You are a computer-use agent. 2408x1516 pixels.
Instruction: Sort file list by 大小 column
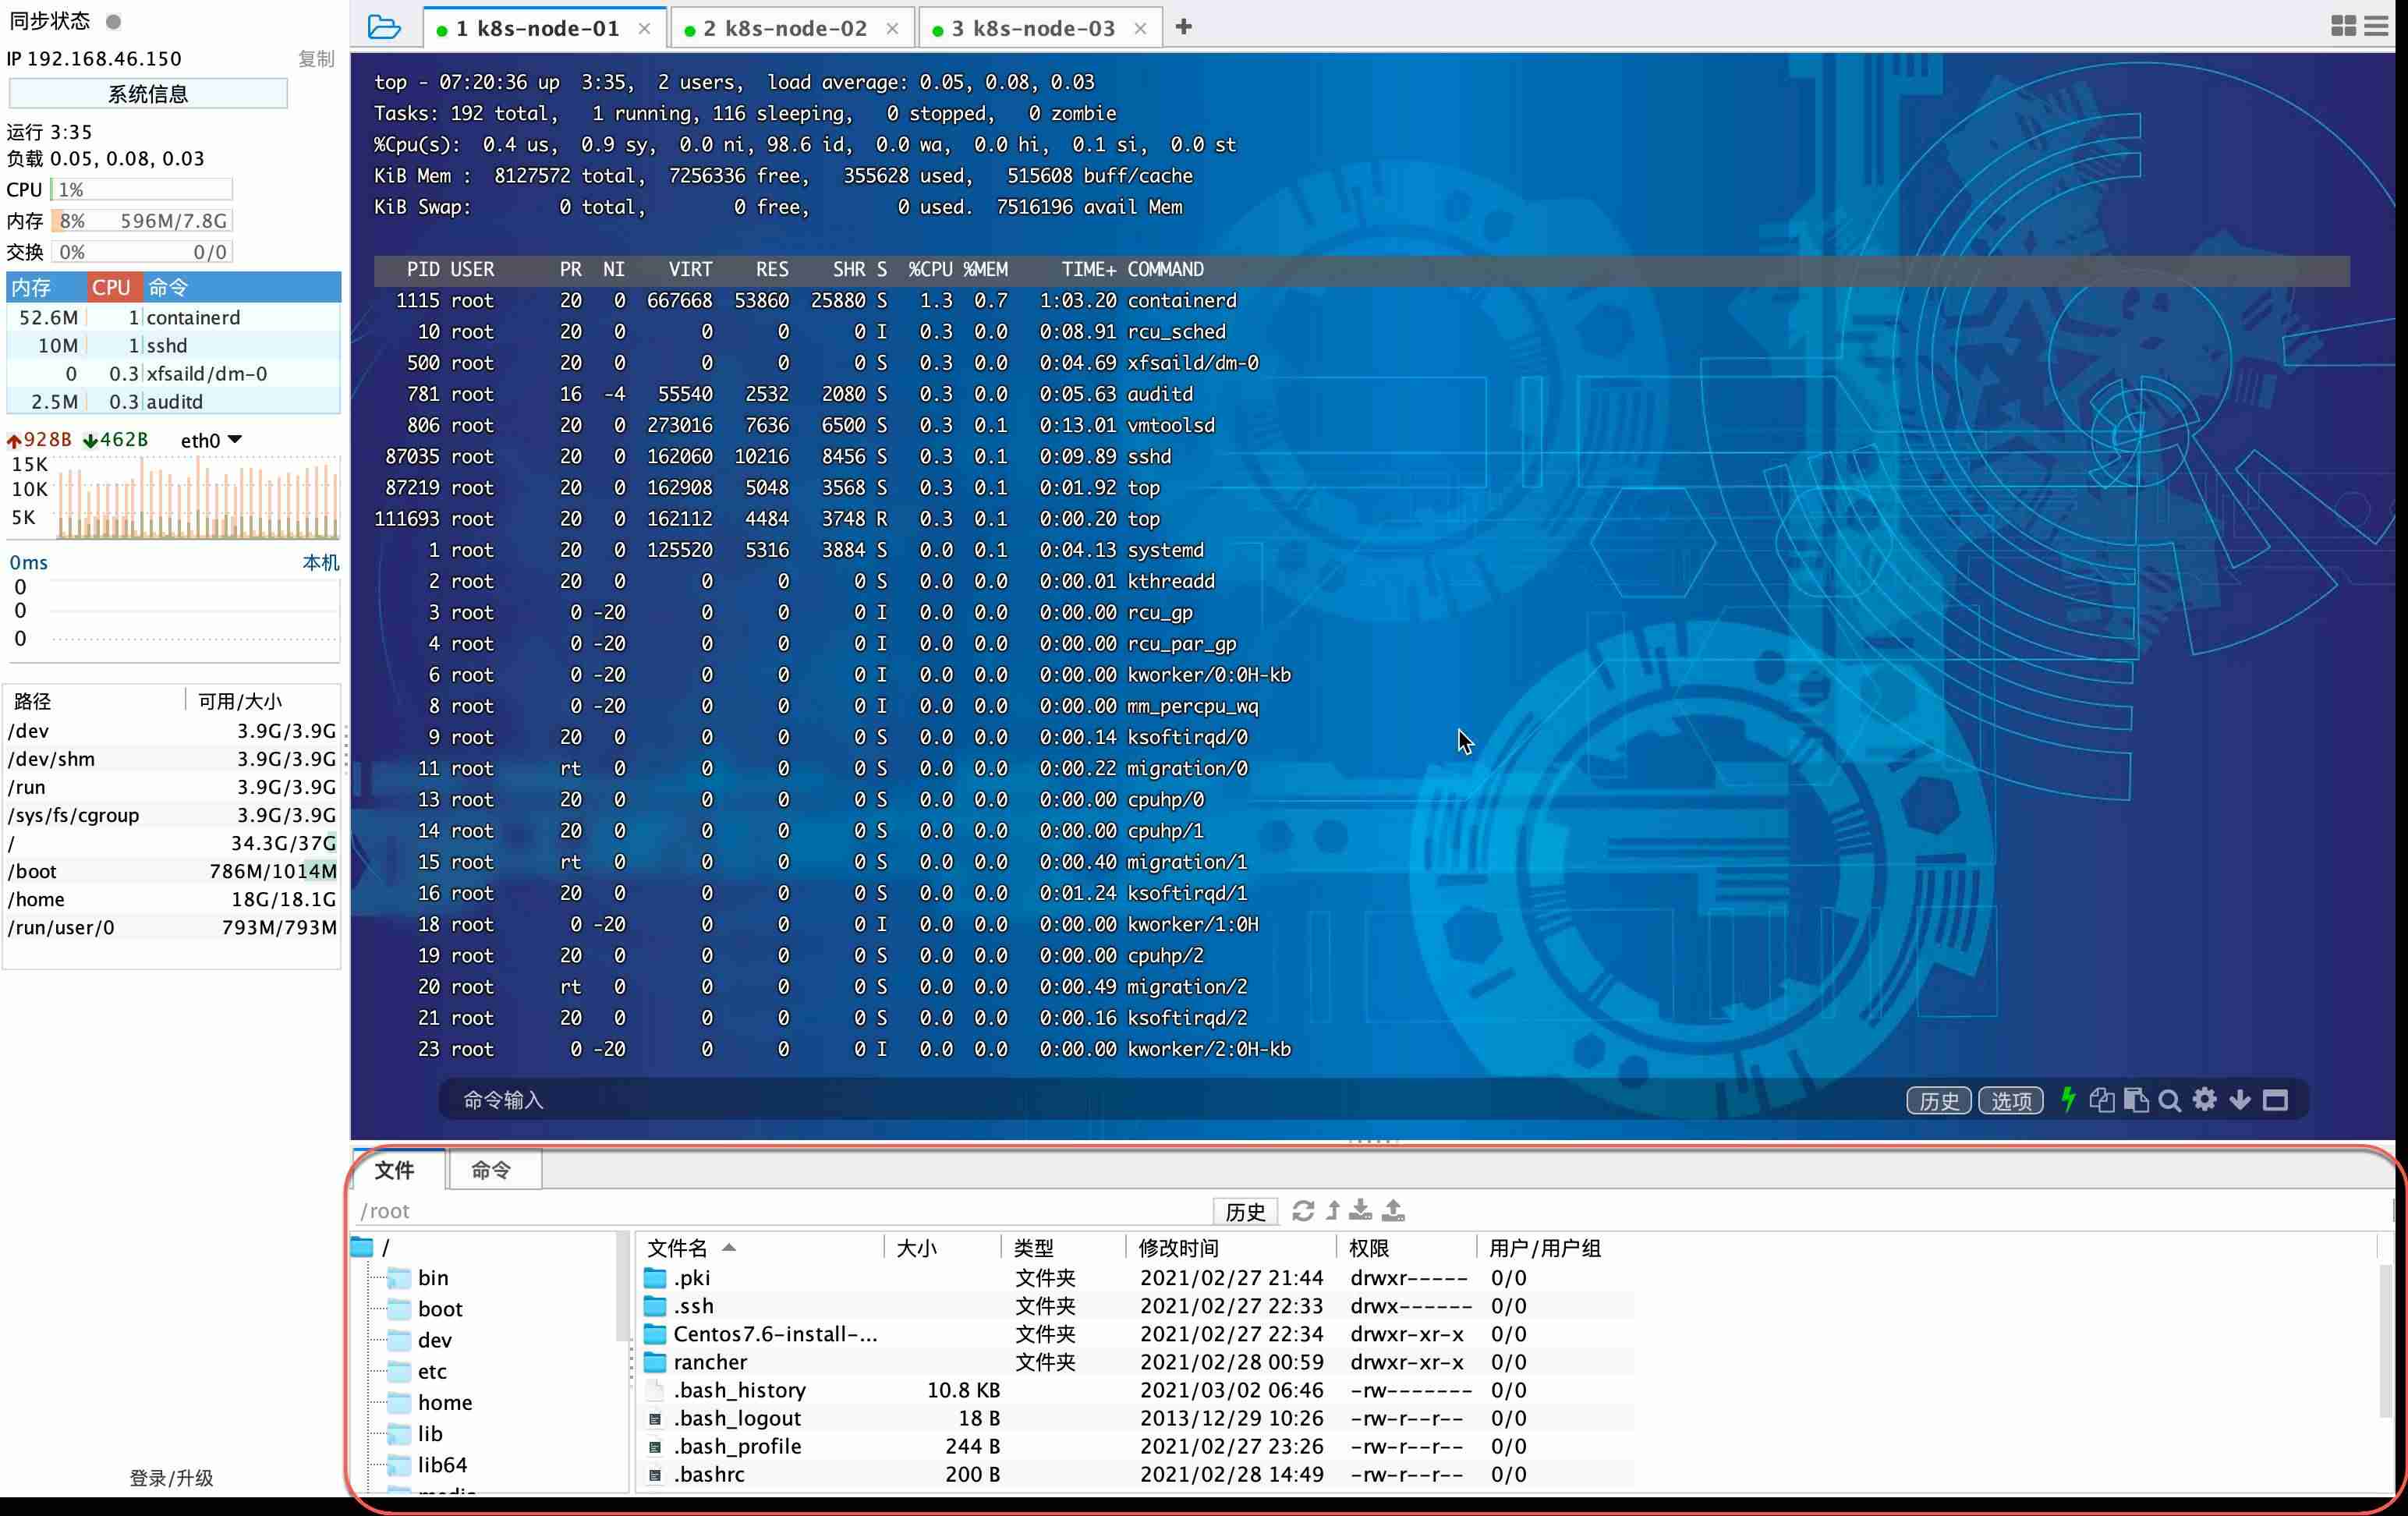942,1248
